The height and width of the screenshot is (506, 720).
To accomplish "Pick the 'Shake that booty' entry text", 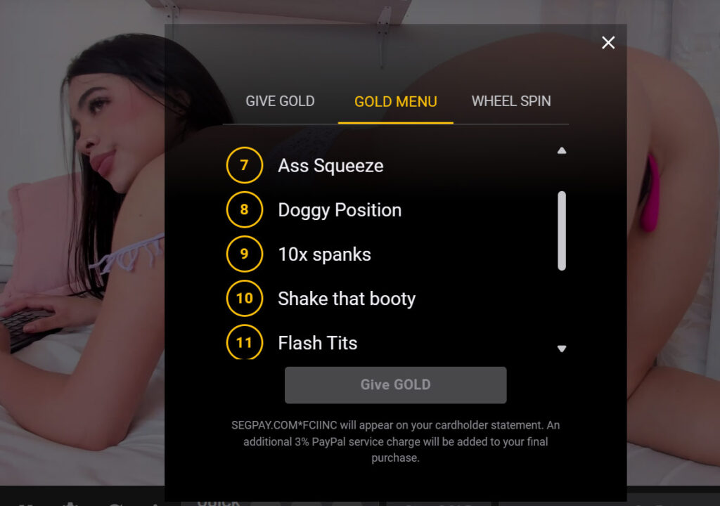I will [x=347, y=299].
